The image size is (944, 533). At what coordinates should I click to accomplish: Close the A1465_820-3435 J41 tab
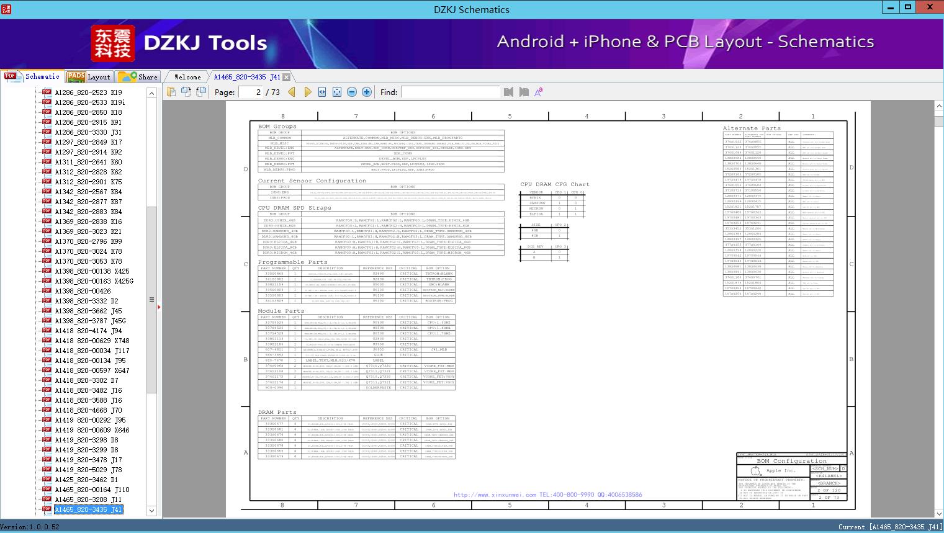[286, 77]
